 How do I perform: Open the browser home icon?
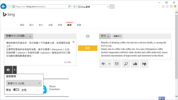click(x=163, y=6)
